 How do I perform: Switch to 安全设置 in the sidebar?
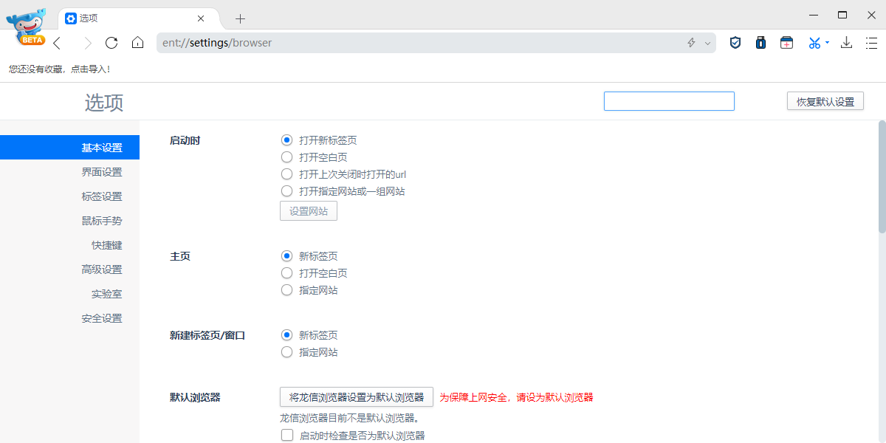click(x=101, y=317)
